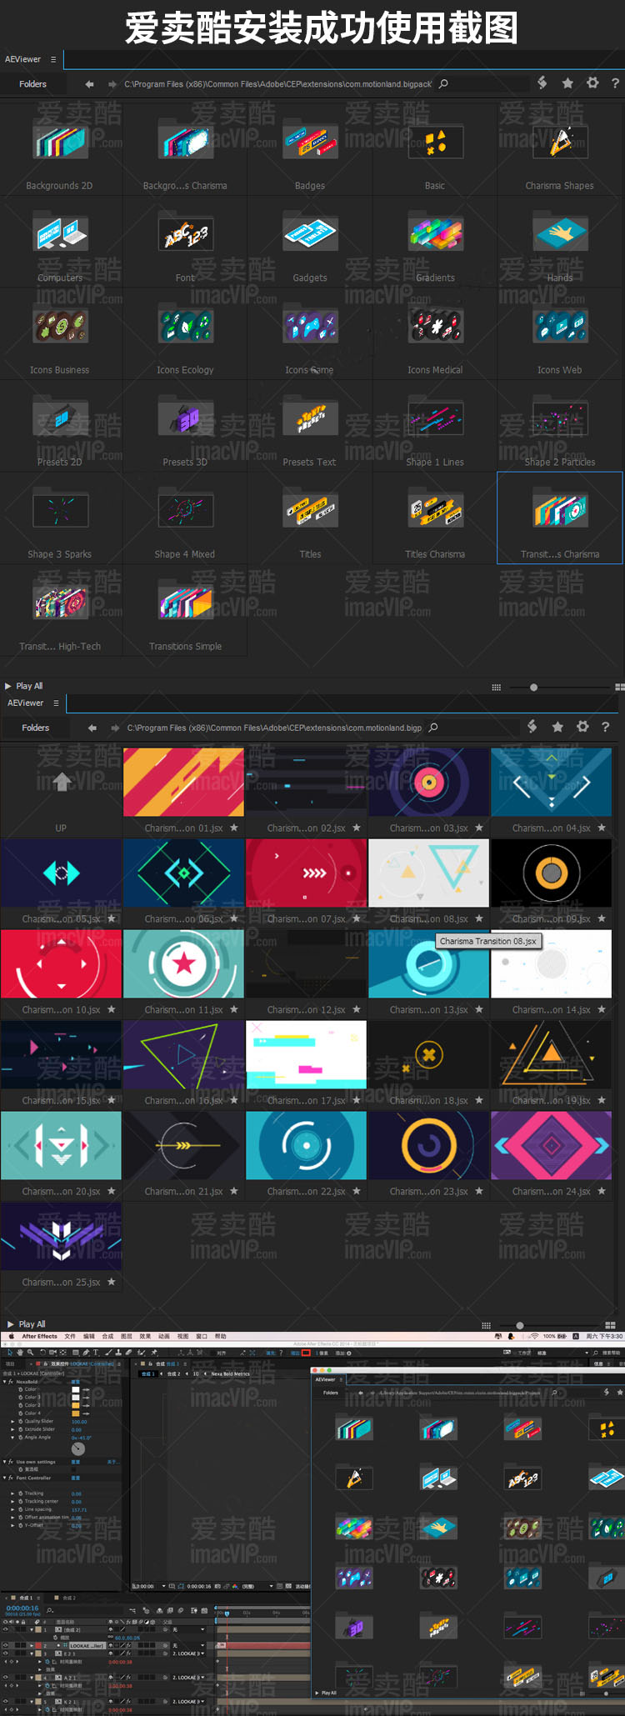Select the After Effects Hand tool

click(19, 1352)
